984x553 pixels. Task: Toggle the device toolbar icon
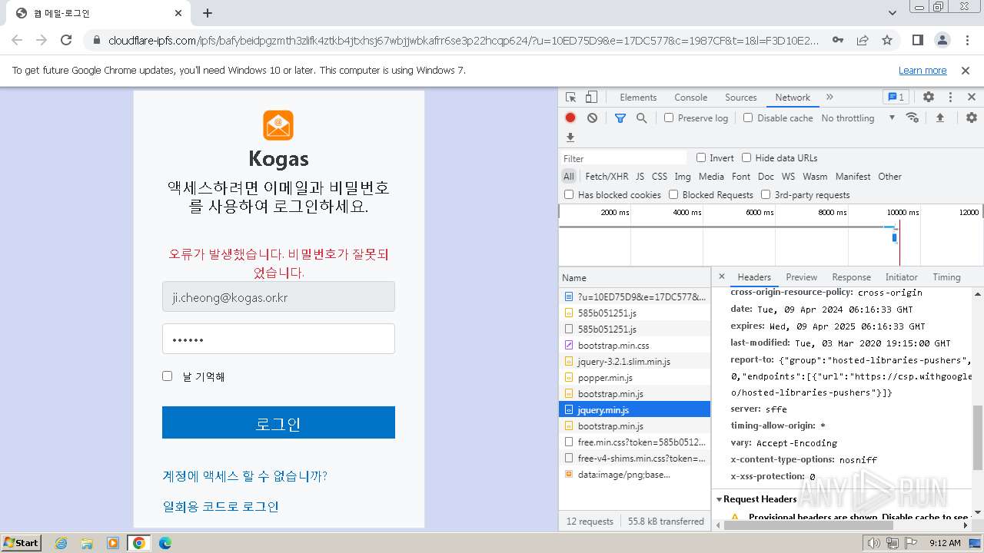(x=591, y=98)
